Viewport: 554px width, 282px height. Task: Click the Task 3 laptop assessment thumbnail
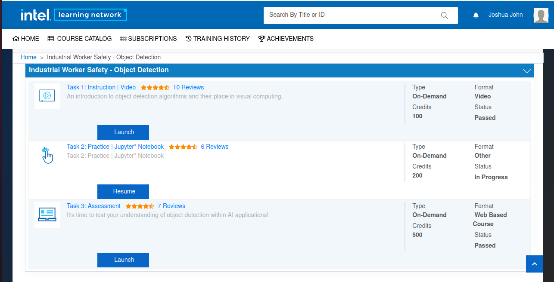click(47, 215)
